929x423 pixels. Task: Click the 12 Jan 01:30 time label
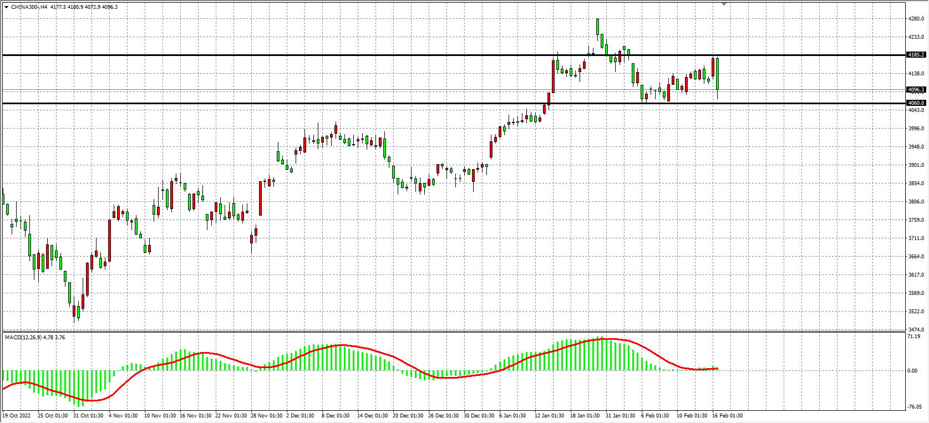coord(549,416)
